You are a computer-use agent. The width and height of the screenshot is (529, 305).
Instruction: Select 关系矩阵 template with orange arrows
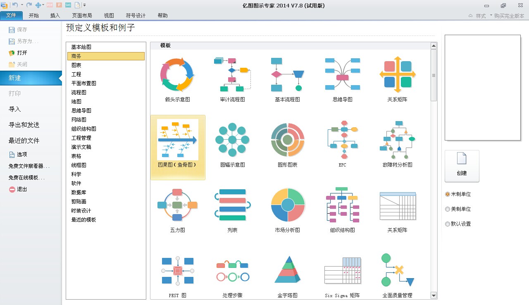pyautogui.click(x=398, y=75)
